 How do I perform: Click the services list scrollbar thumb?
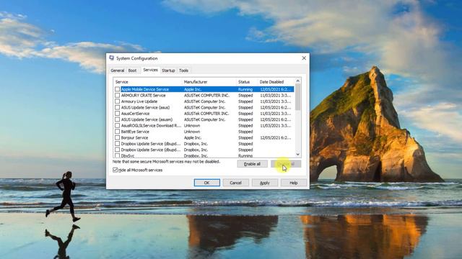coord(297,97)
